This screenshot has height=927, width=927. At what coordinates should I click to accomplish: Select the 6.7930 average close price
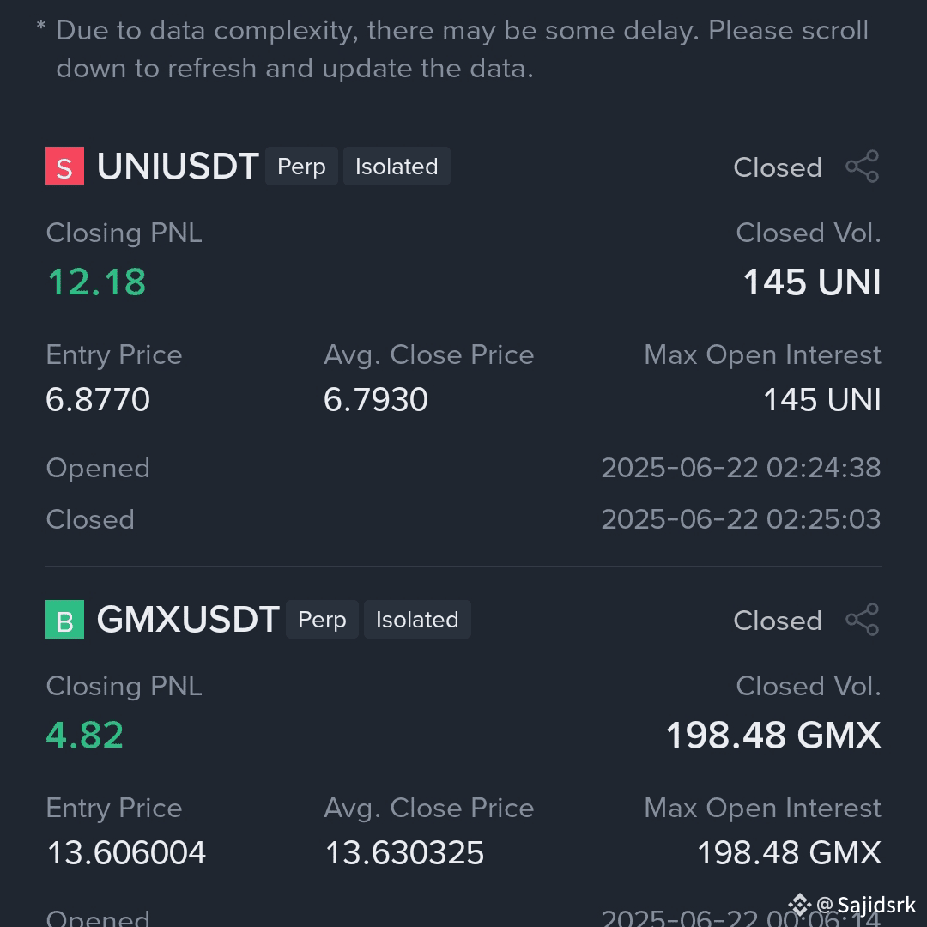375,399
